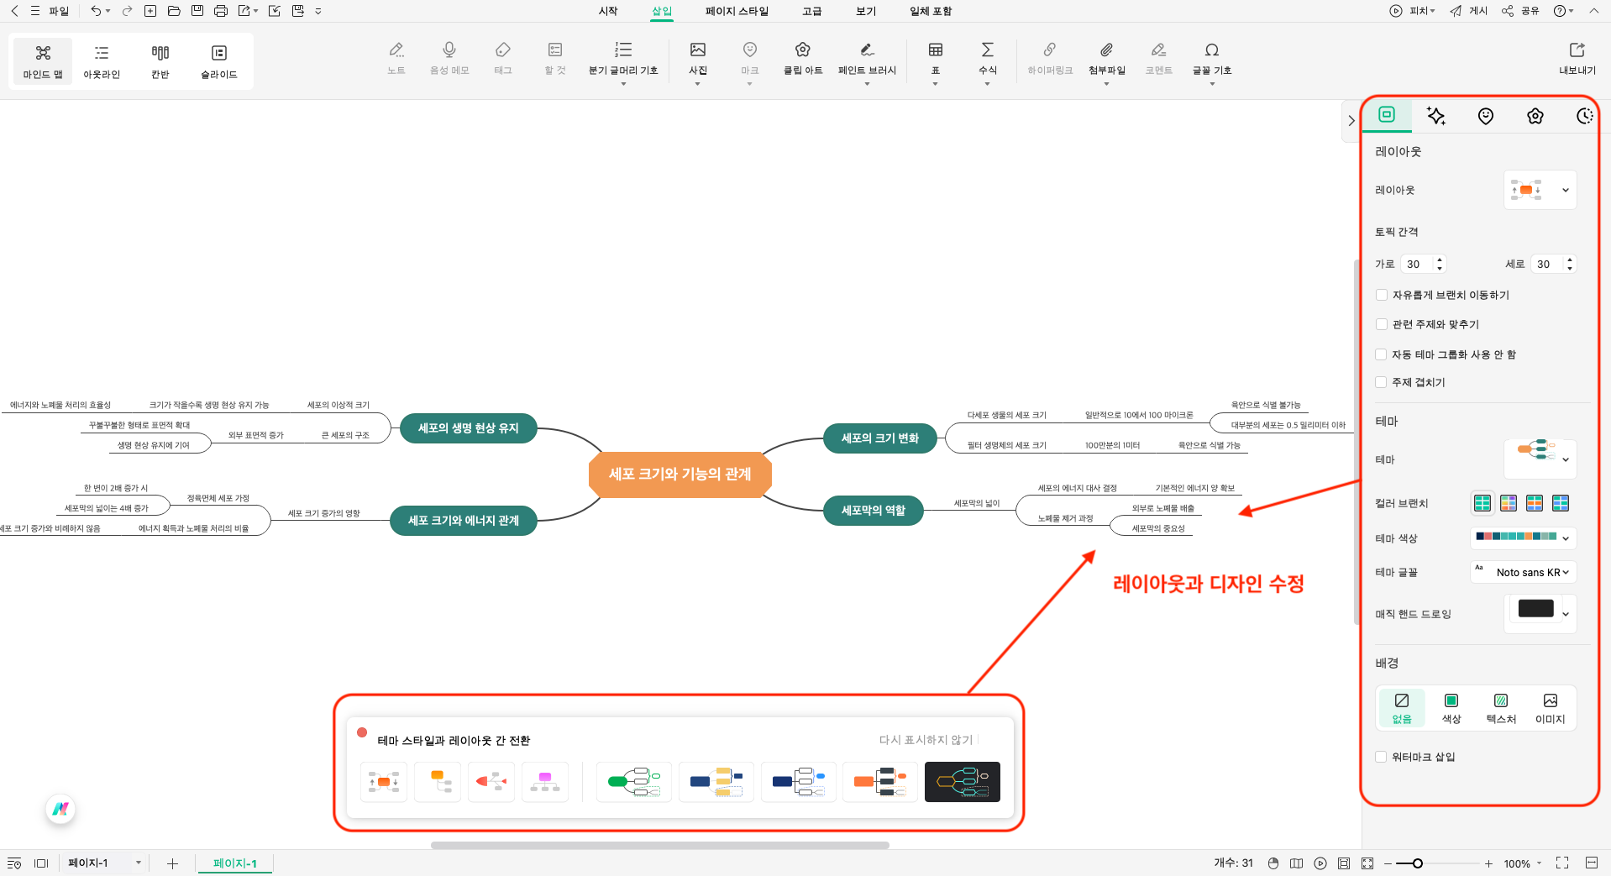Expand the theme color palette dropdown
The height and width of the screenshot is (876, 1611).
coord(1565,538)
